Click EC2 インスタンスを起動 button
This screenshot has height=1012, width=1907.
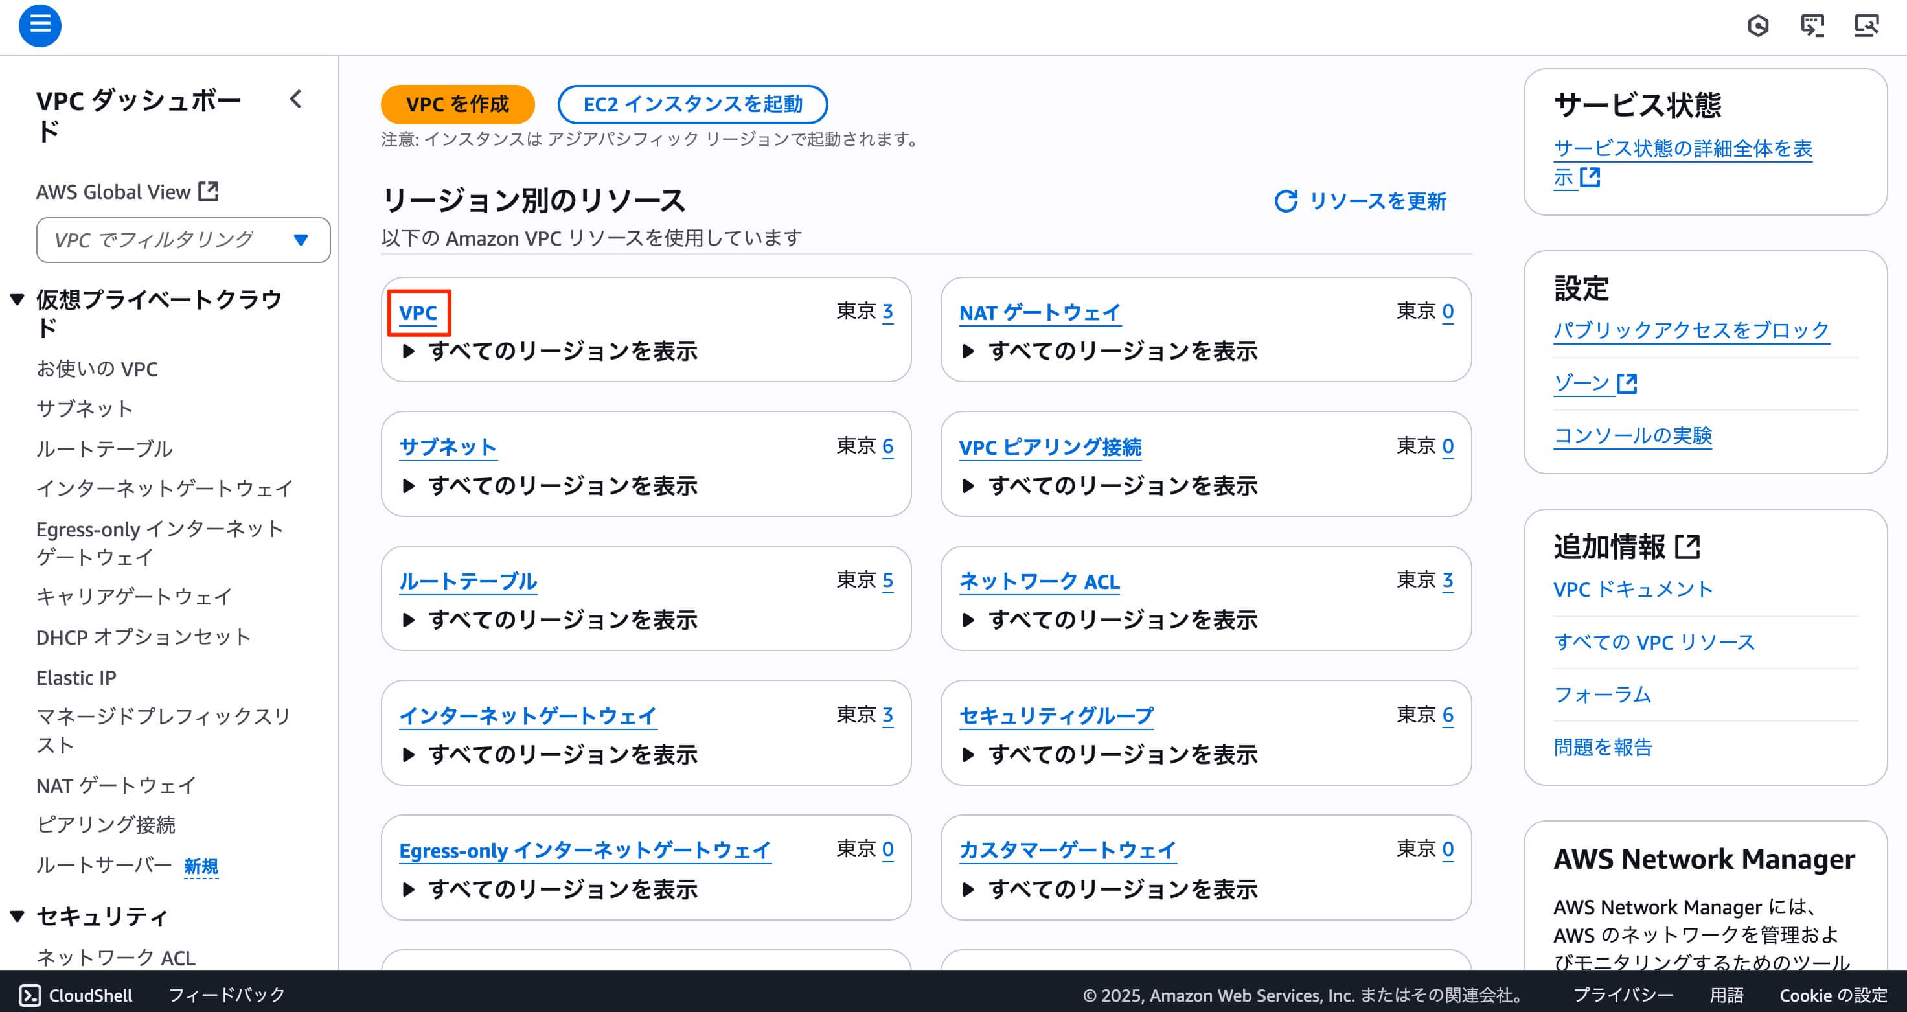click(692, 104)
